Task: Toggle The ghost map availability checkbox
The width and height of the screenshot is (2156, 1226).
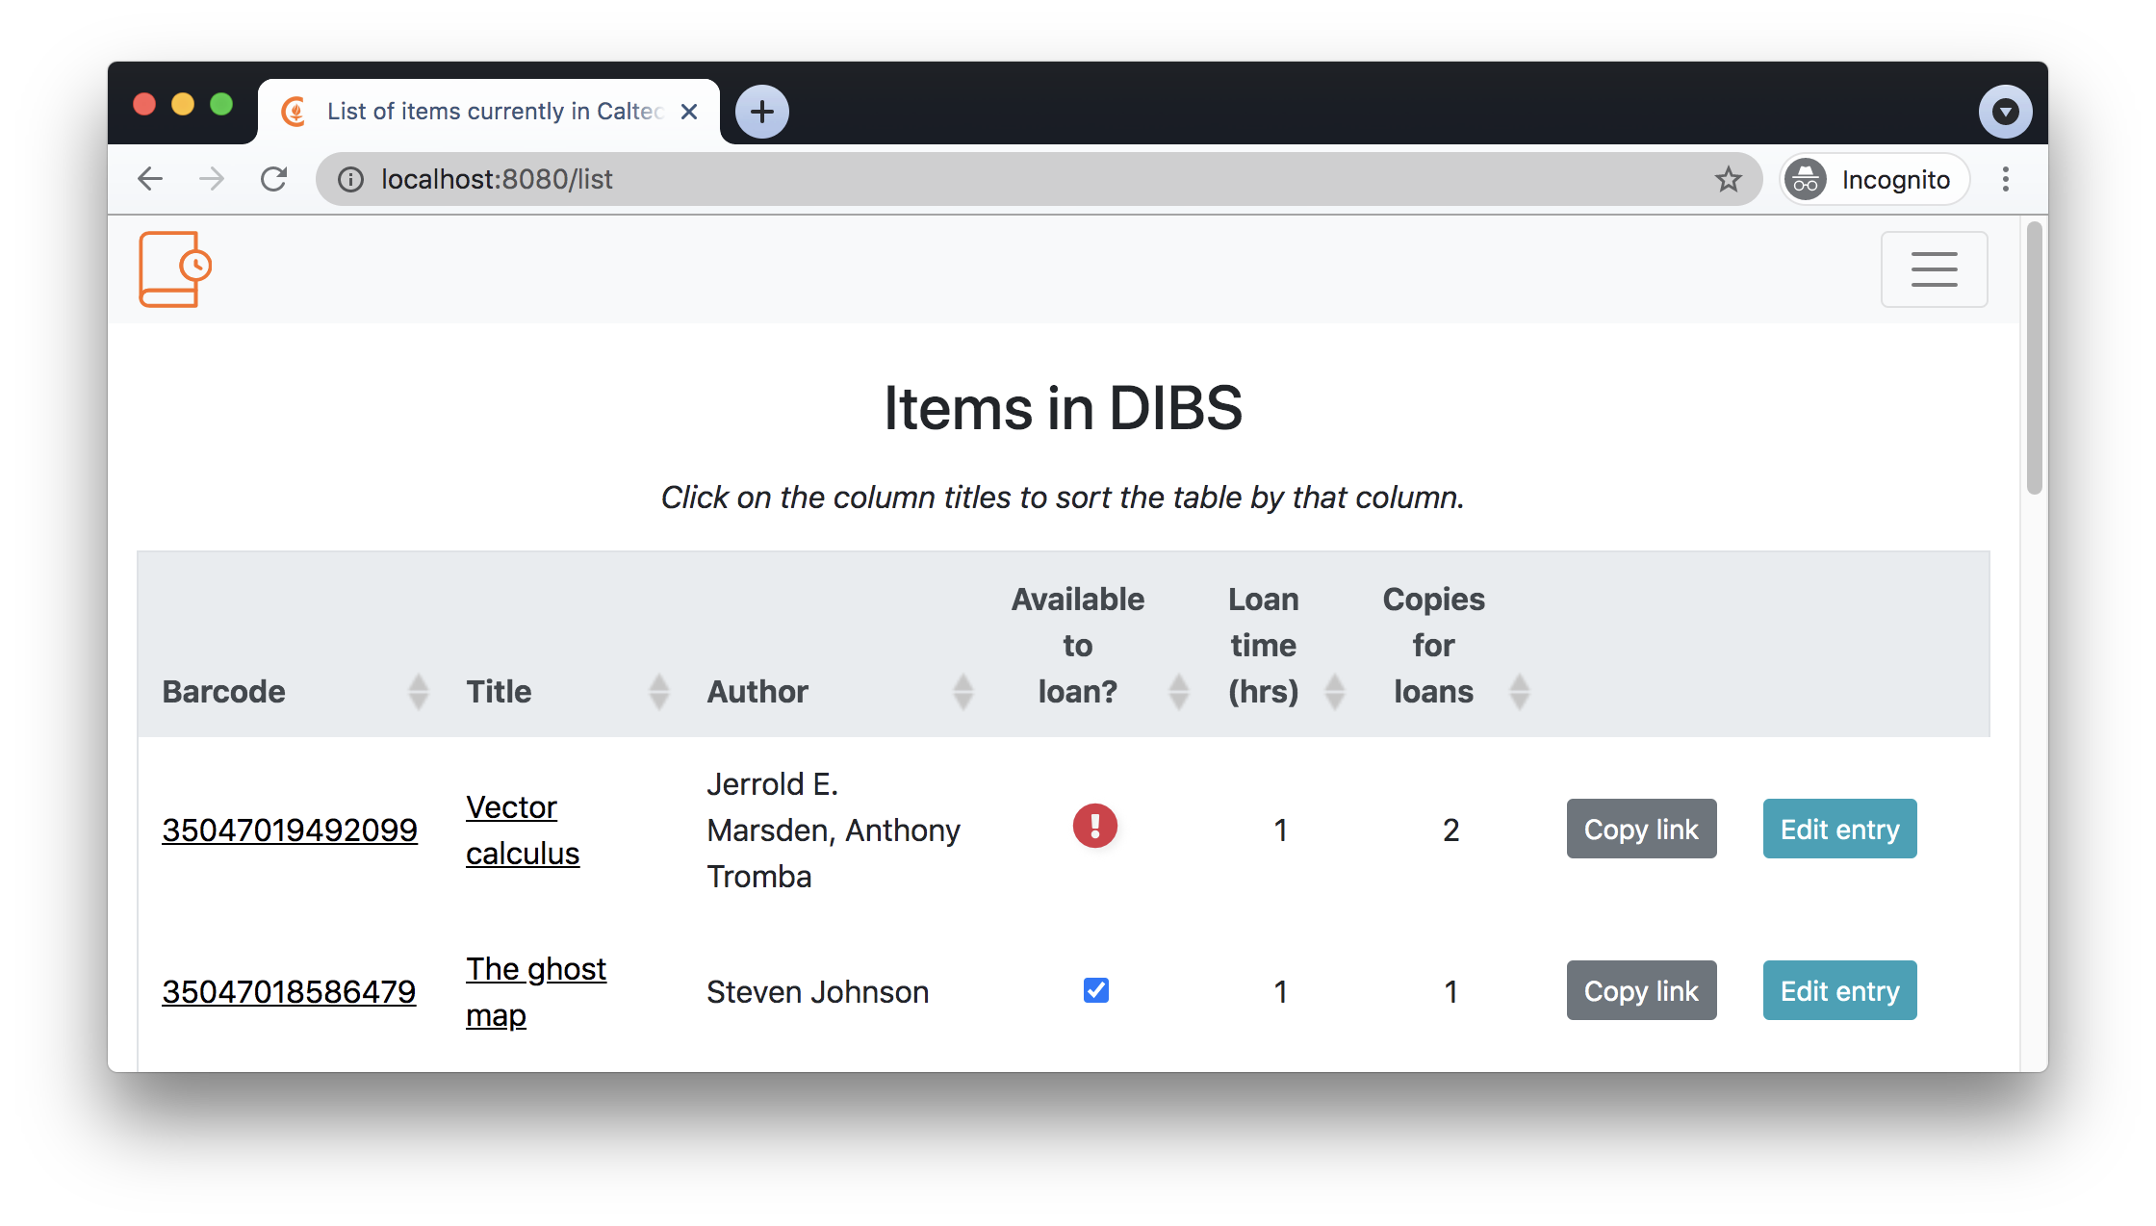Action: point(1095,990)
